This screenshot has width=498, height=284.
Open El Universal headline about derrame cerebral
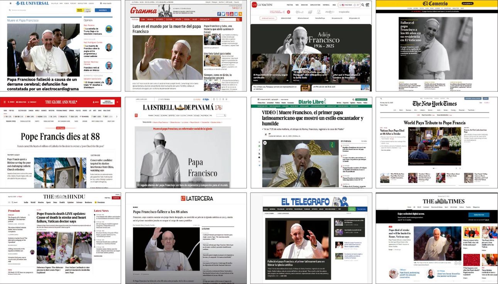(x=43, y=84)
